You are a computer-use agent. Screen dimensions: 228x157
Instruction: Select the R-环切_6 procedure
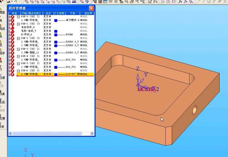point(27,35)
